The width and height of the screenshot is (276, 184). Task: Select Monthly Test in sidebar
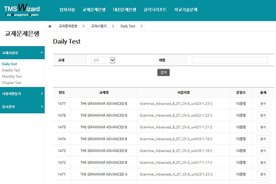(x=12, y=77)
